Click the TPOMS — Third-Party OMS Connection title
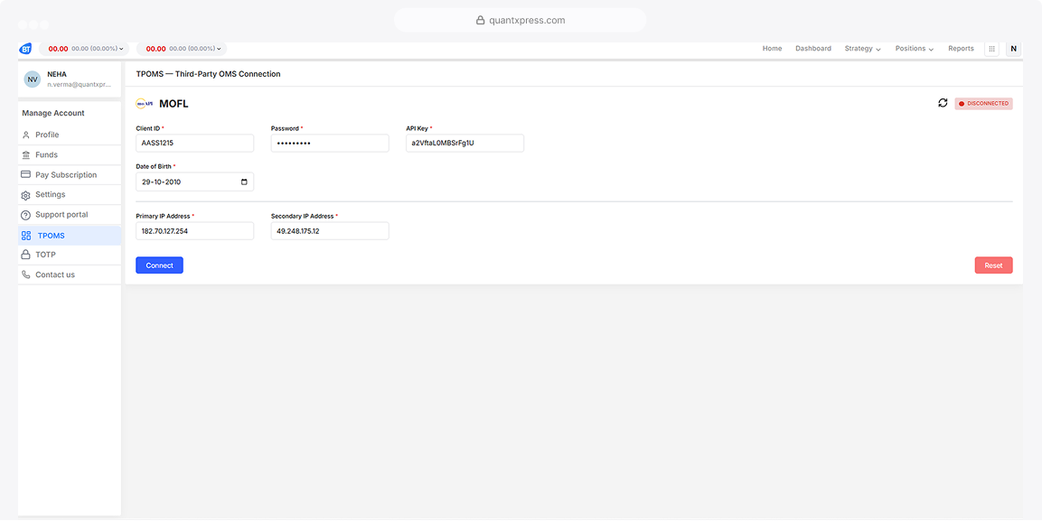 pos(208,74)
